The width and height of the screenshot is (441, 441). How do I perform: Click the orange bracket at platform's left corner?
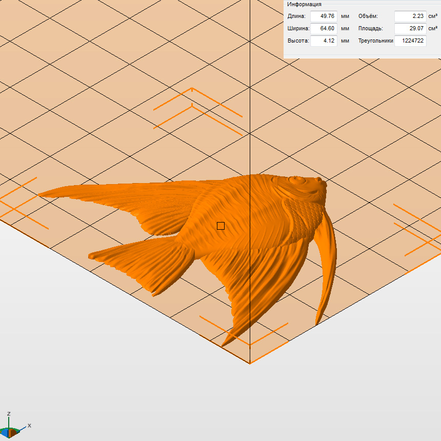click(x=21, y=205)
